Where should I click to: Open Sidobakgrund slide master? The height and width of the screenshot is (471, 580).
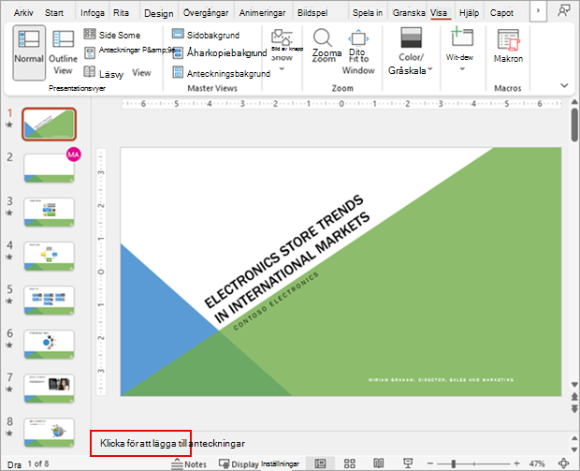206,35
